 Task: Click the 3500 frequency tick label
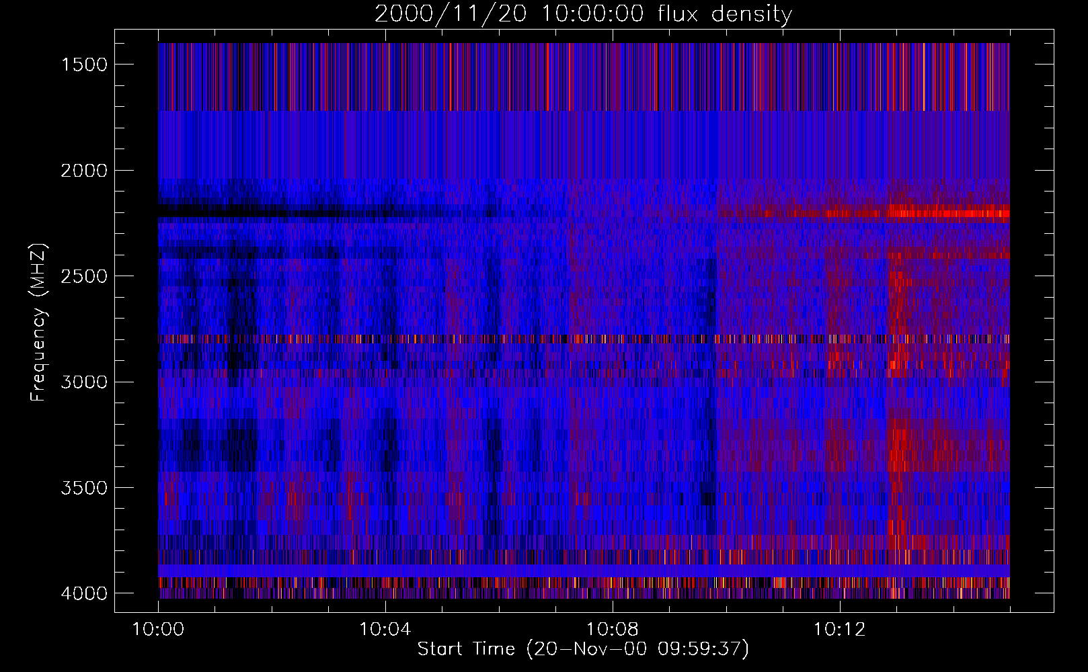(84, 488)
